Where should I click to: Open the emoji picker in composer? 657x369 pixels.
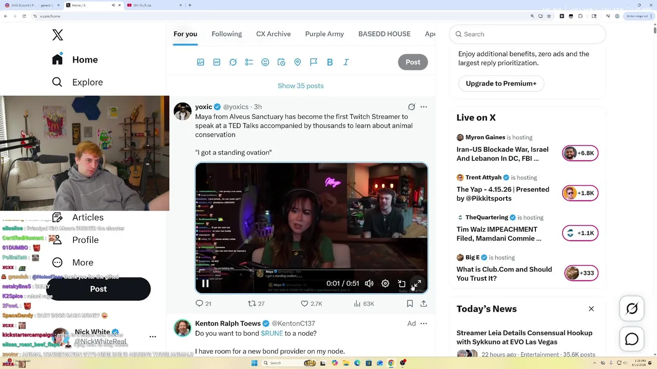pos(265,62)
